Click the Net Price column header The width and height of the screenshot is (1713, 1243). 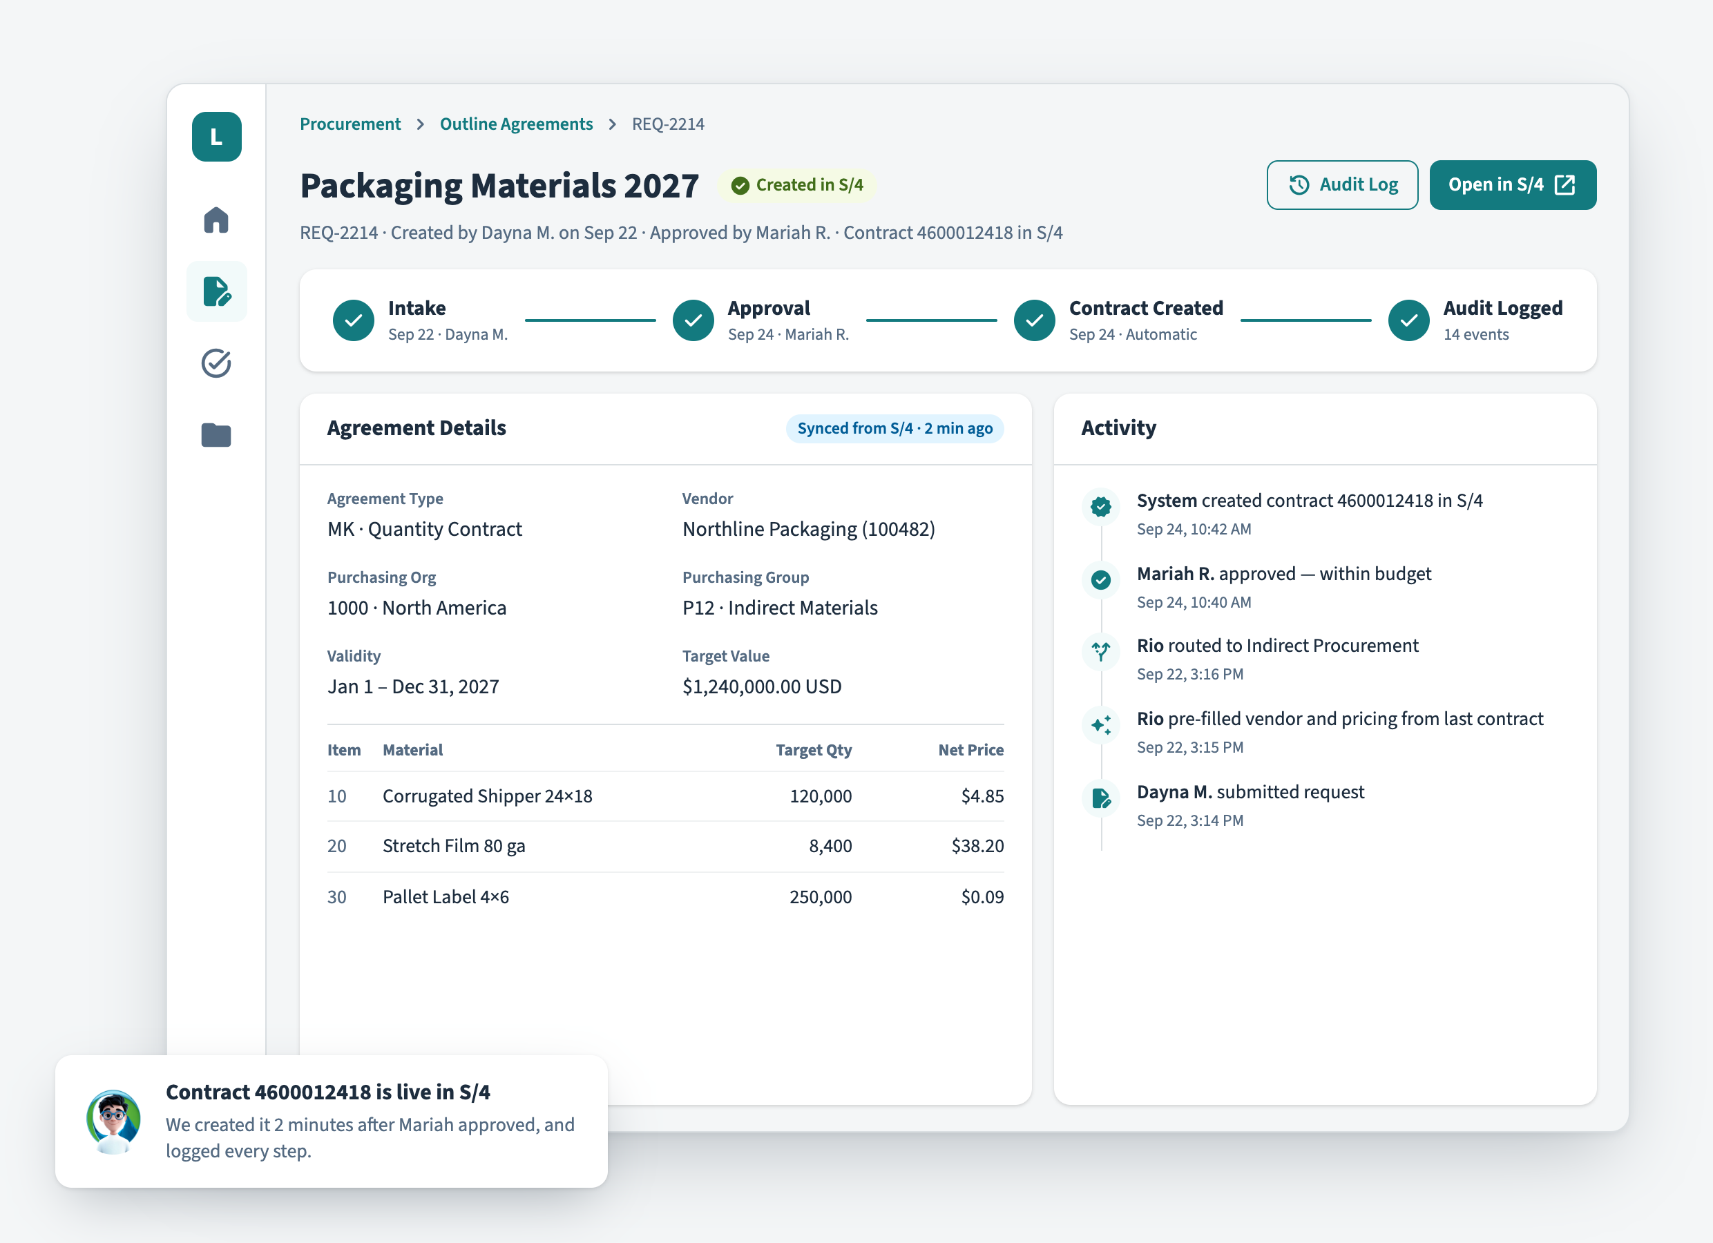[x=971, y=750]
